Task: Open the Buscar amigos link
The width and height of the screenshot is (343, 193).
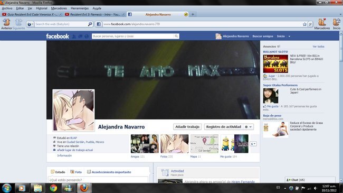Action: [x=263, y=36]
